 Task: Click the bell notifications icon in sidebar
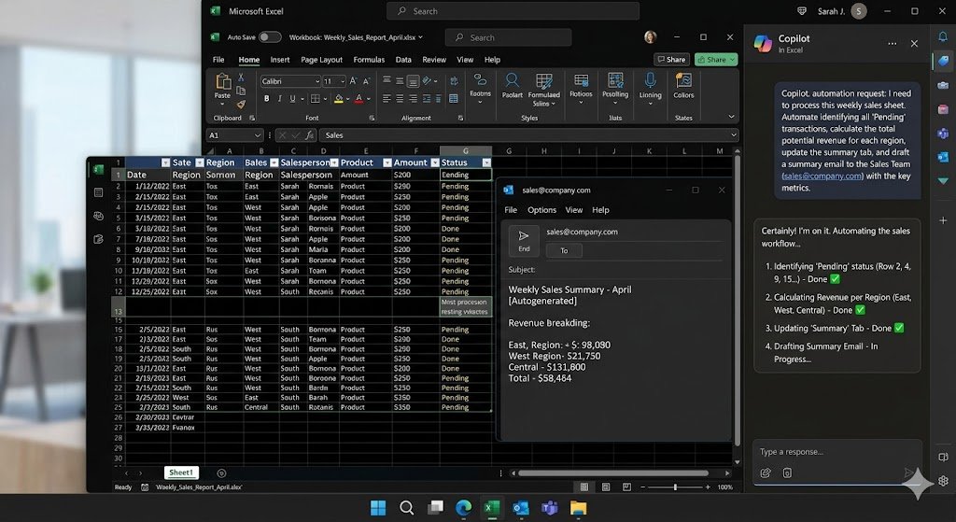click(943, 36)
